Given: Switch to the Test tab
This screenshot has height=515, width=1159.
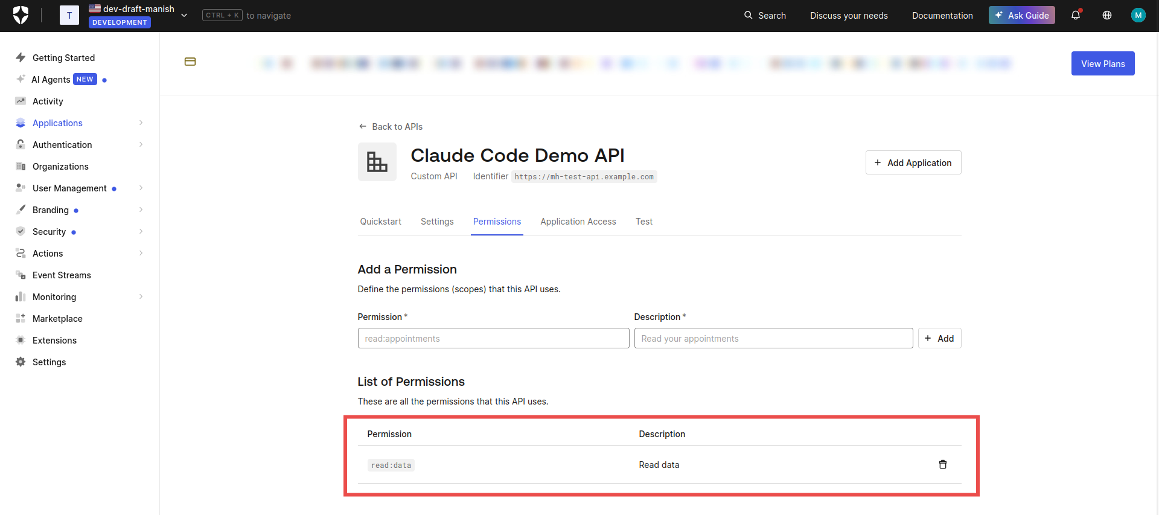Looking at the screenshot, I should 644,222.
